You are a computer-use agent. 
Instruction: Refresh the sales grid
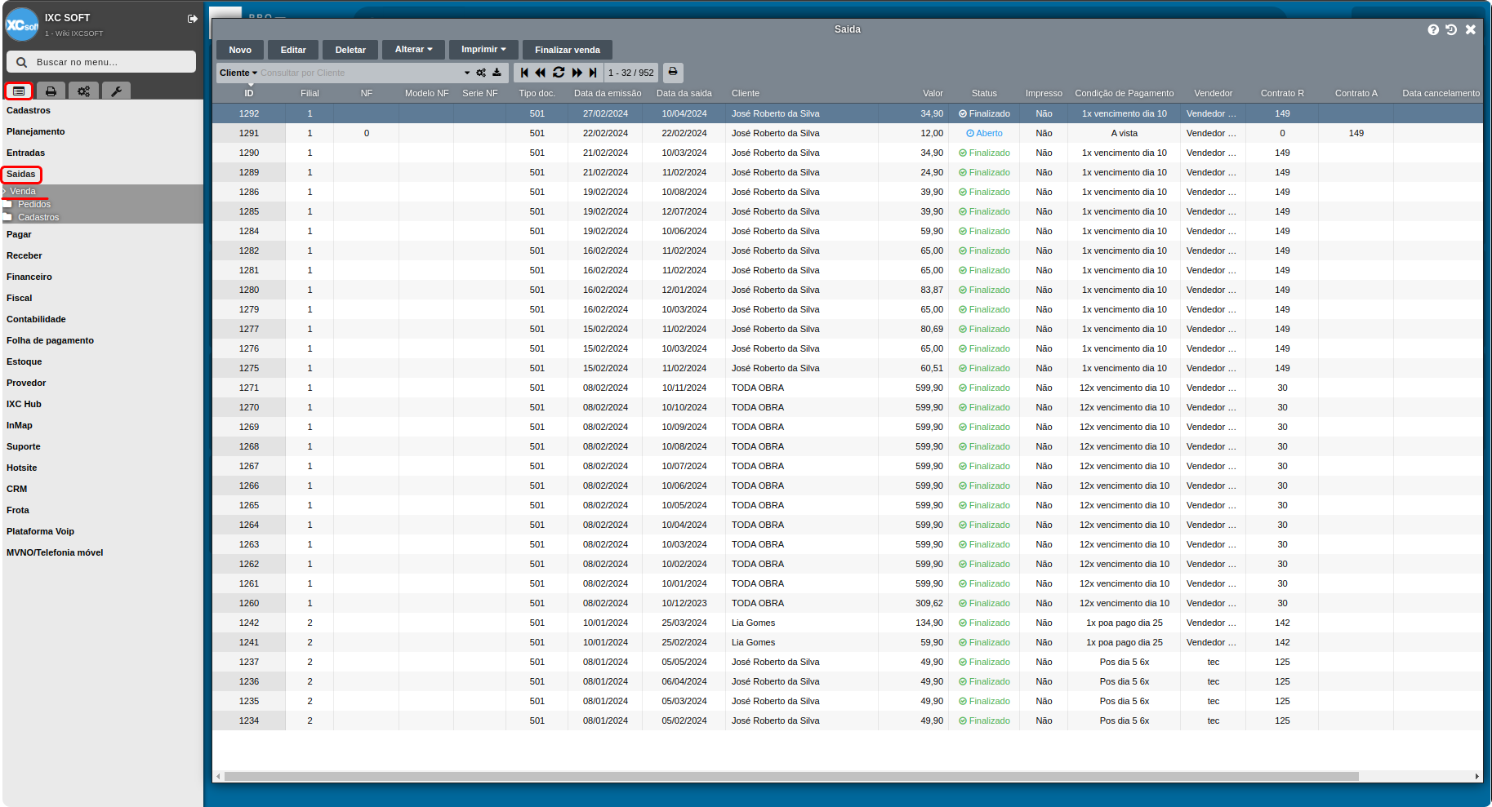point(559,73)
